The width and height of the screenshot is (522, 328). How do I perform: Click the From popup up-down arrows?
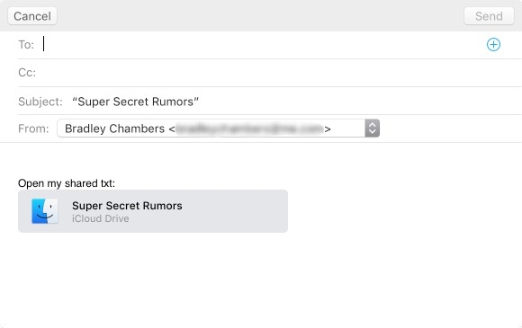point(373,129)
